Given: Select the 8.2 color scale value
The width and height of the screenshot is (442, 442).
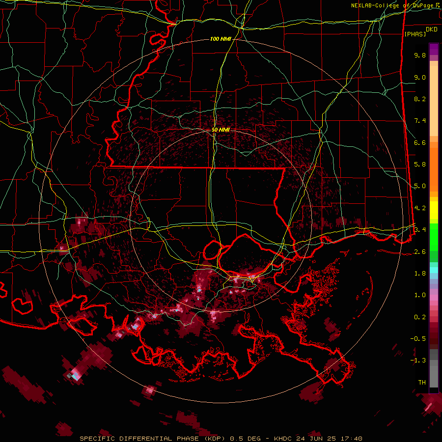Looking at the screenshot, I should 420,99.
